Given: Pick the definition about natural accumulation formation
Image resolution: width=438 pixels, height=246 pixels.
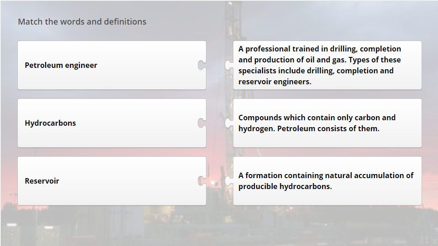Looking at the screenshot, I should click(x=327, y=181).
